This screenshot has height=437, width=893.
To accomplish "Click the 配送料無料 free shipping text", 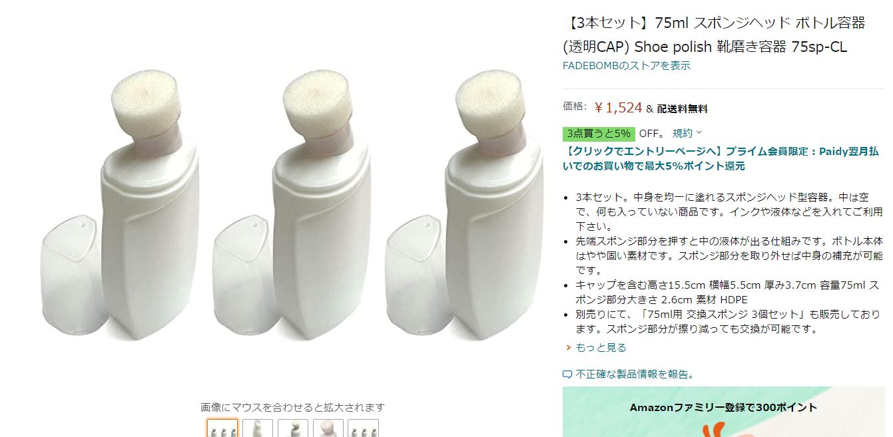I will pos(682,109).
